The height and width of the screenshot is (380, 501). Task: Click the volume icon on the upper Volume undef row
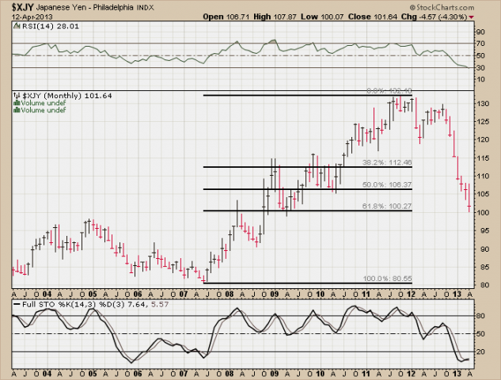coord(17,103)
